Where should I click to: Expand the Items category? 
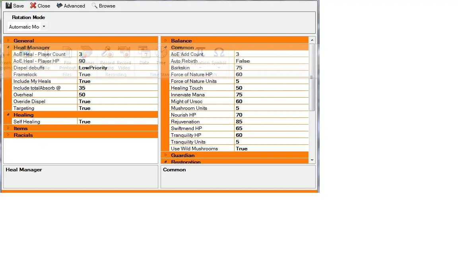pyautogui.click(x=8, y=128)
